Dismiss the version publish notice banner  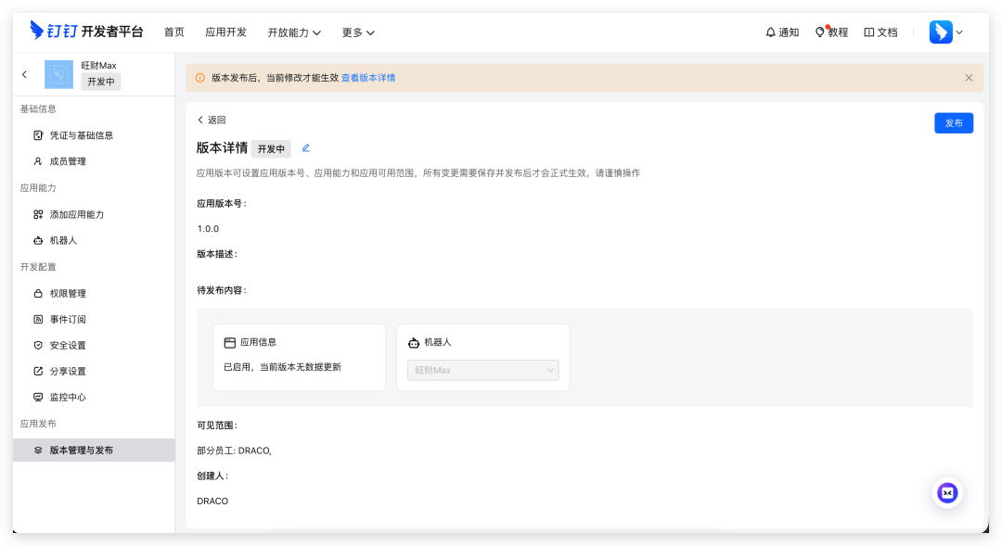[x=969, y=78]
